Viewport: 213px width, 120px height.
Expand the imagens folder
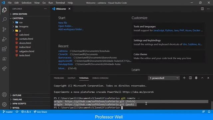pyautogui.click(x=24, y=26)
